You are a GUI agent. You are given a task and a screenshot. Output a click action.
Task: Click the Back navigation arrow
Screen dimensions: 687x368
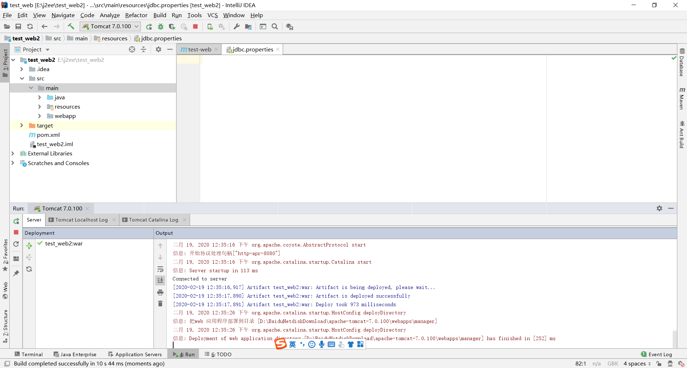coord(44,26)
